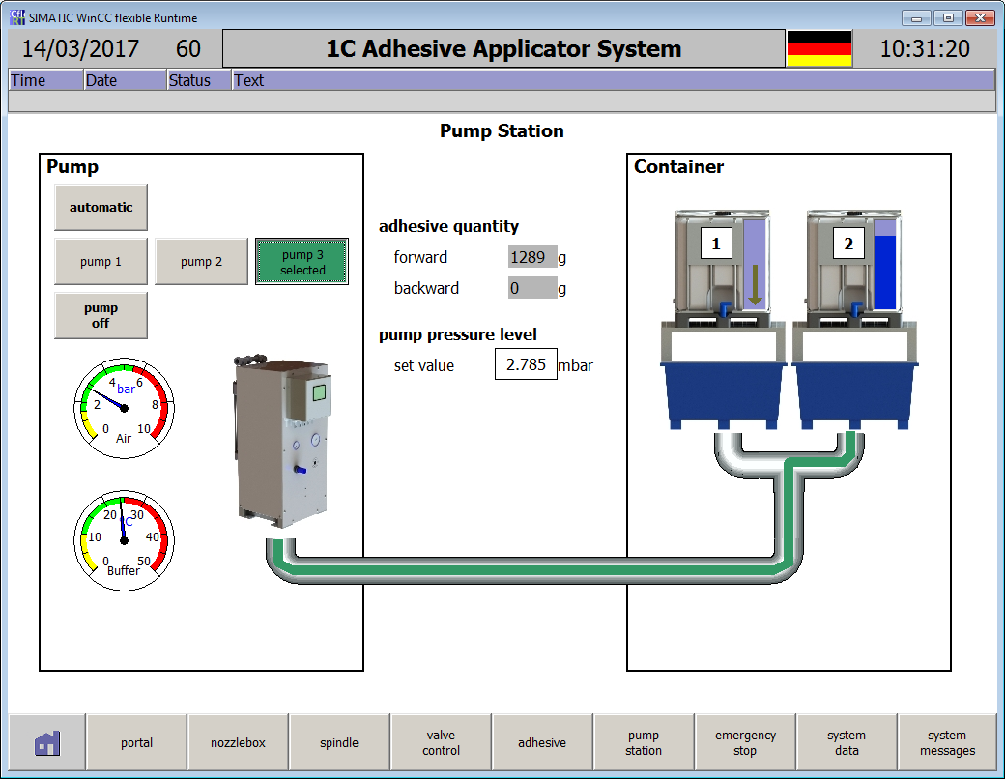1005x779 pixels.
Task: Deselect the highlighted pump 3
Action: pyautogui.click(x=301, y=261)
